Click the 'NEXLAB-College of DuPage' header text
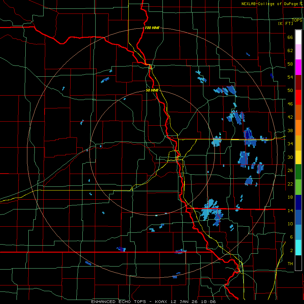 pyautogui.click(x=270, y=4)
